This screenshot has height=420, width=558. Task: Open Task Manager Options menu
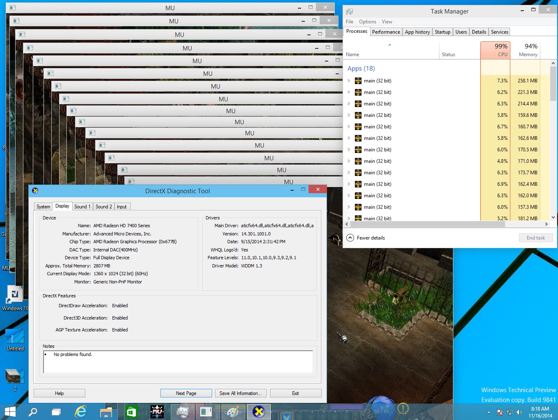pyautogui.click(x=368, y=22)
